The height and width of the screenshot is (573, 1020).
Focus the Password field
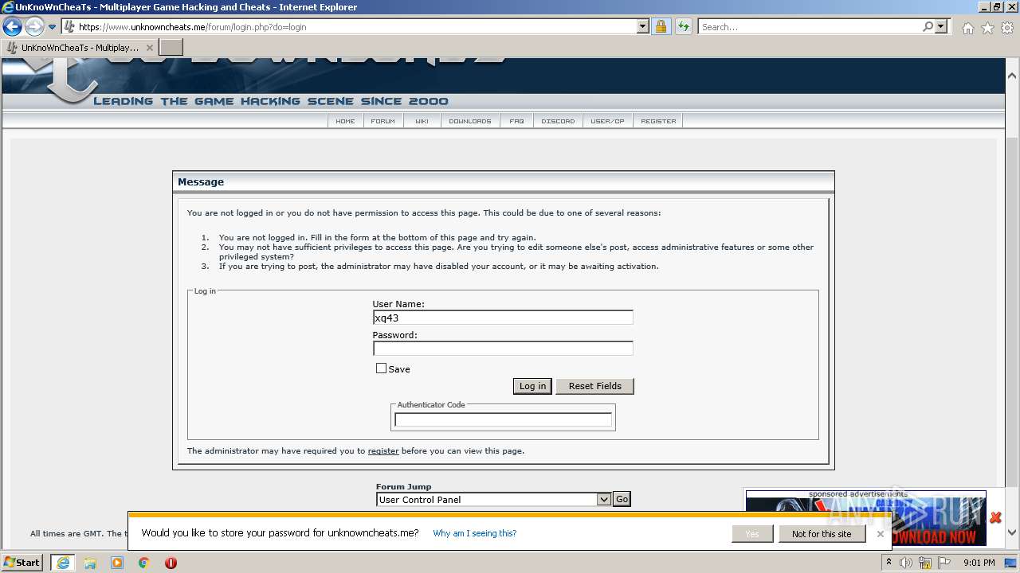[x=503, y=348]
